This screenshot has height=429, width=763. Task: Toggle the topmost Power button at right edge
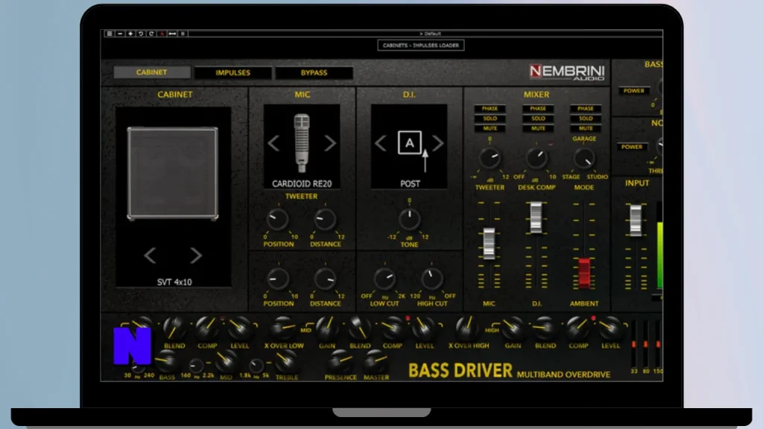click(634, 91)
